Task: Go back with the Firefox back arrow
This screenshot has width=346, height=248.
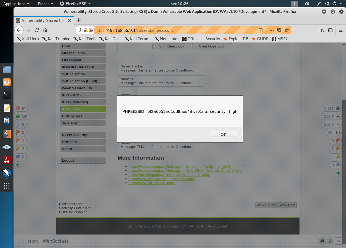Action: [x=19, y=30]
